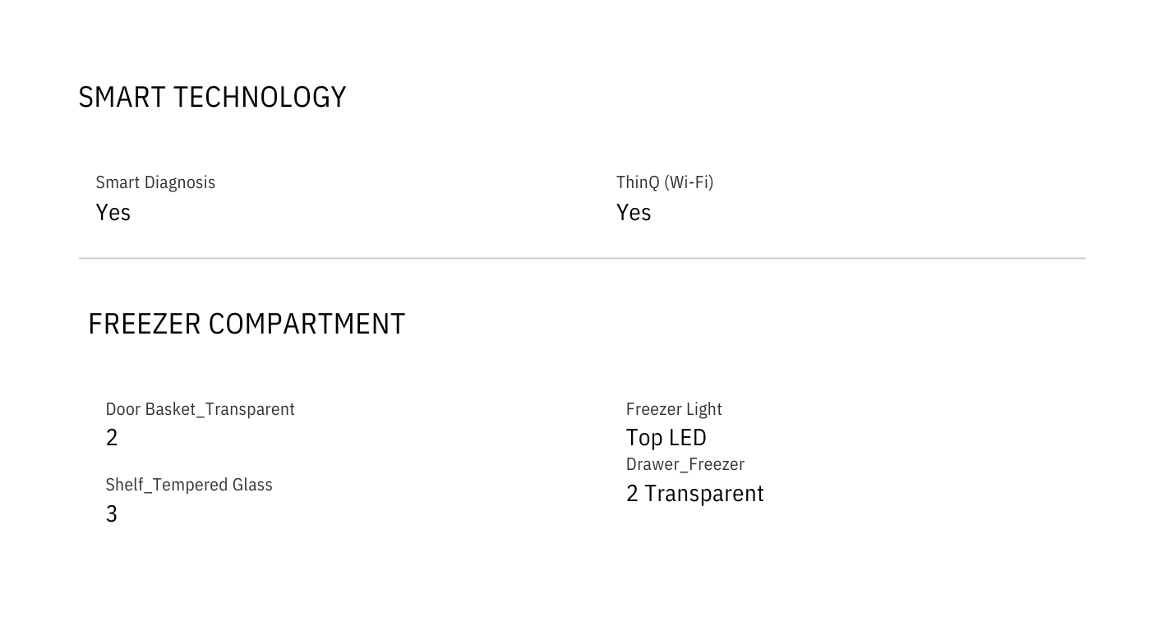Image resolution: width=1162 pixels, height=617 pixels.
Task: Select the Freezer Light label
Action: [674, 409]
